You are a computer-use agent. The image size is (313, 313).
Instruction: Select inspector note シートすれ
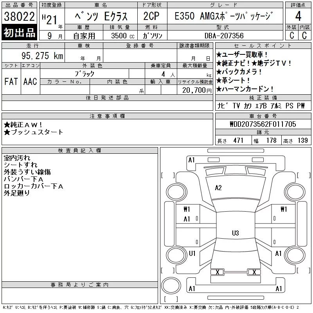[20, 165]
